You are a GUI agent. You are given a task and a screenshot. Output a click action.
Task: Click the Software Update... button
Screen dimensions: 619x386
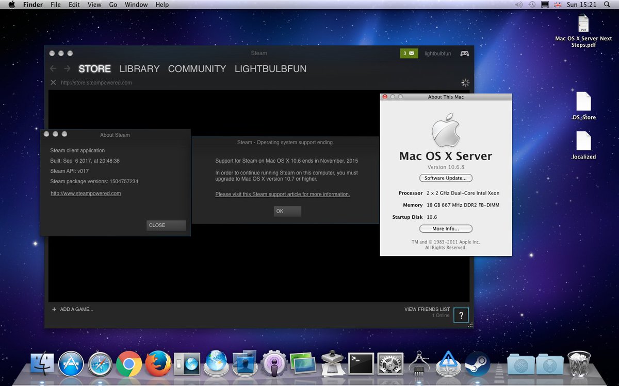point(446,178)
